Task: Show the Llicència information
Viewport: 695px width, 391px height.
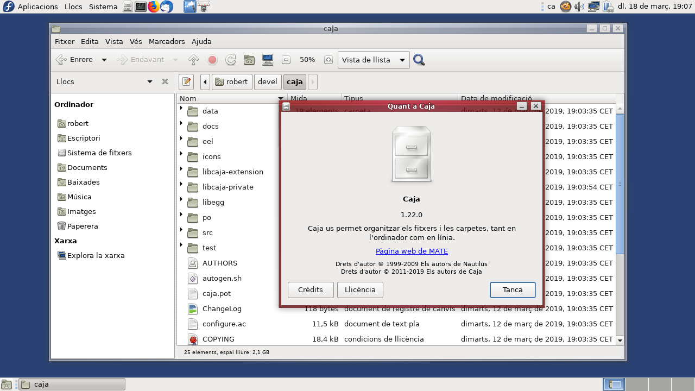Action: (x=360, y=290)
